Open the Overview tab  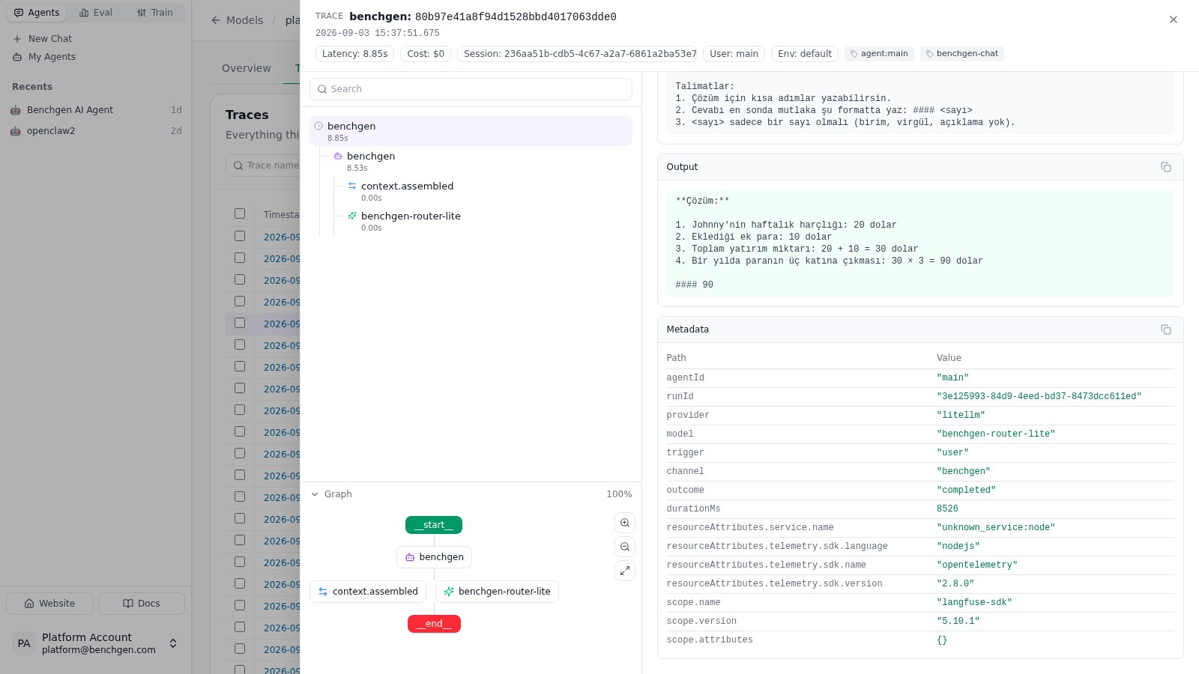tap(246, 68)
